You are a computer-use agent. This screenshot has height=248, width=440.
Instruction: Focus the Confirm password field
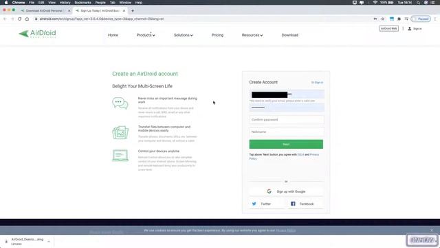click(x=286, y=119)
